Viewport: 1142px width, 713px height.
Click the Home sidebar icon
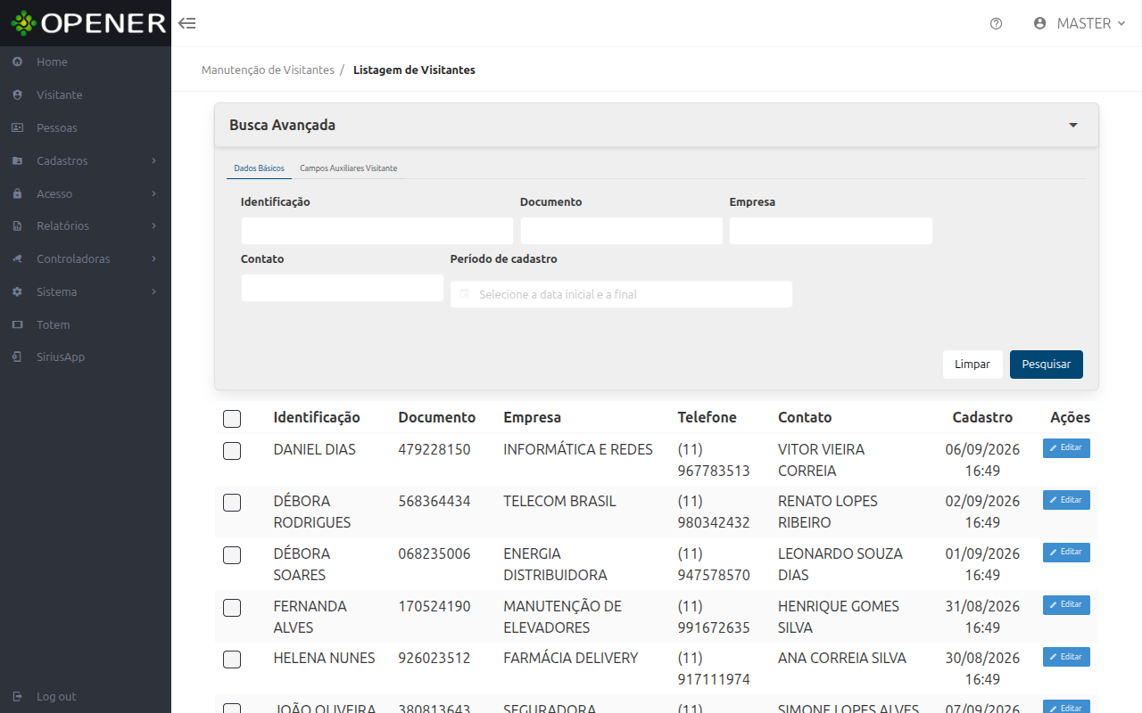17,62
